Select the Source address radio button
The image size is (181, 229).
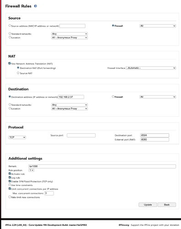(x=10, y=26)
